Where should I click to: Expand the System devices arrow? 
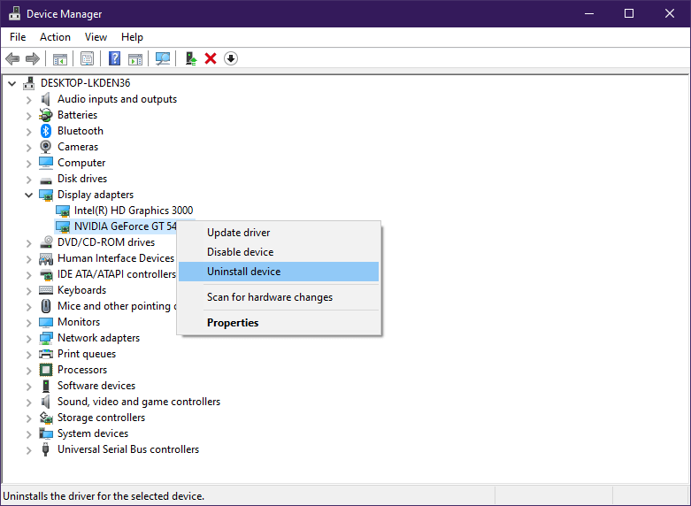pyautogui.click(x=28, y=433)
